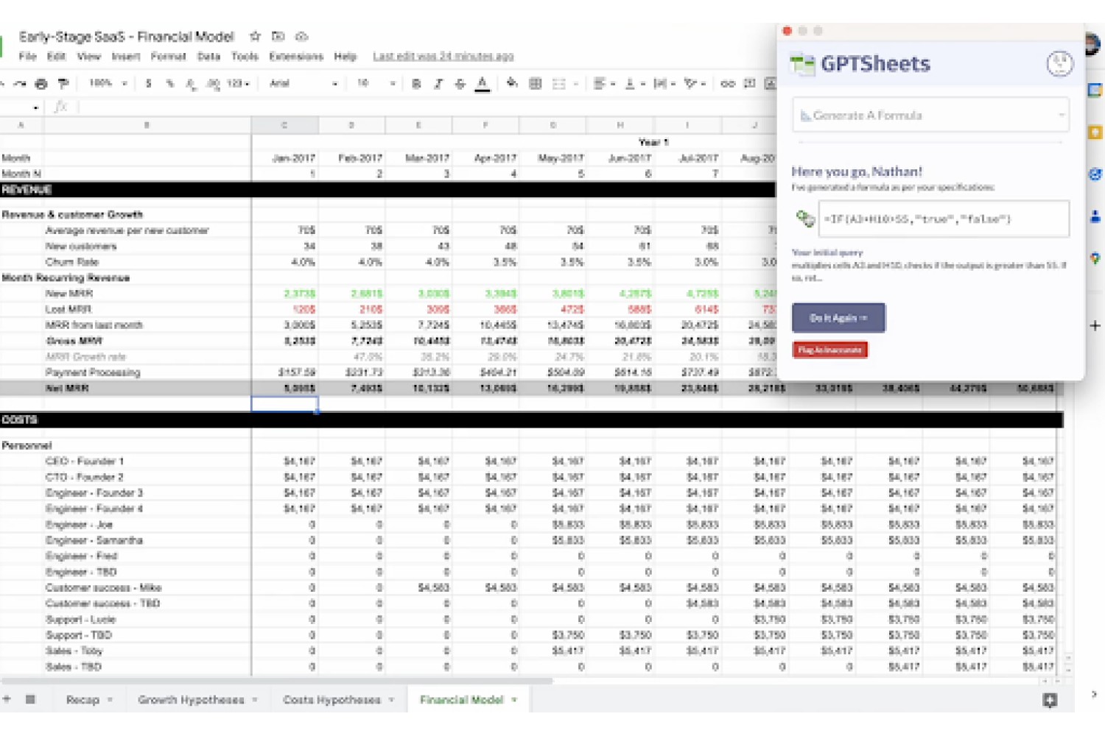Screen dimensions: 1105x736
Task: Toggle strikethrough formatting
Action: (x=460, y=84)
